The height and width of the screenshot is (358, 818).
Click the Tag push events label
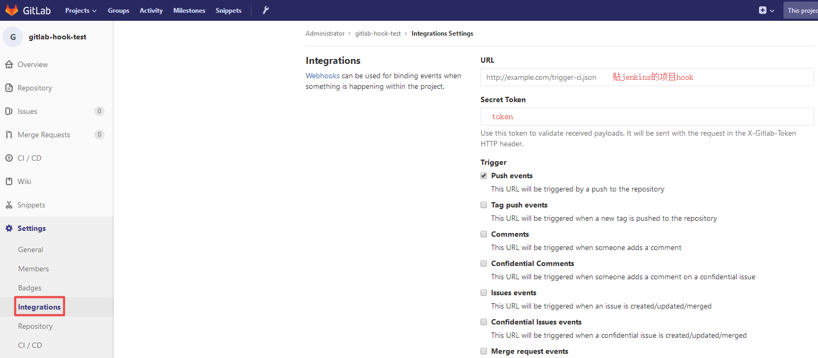tap(519, 205)
